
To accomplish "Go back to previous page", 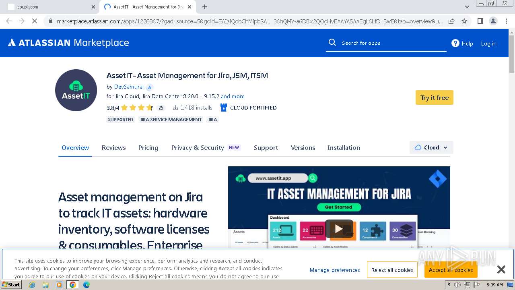I will coord(9,21).
